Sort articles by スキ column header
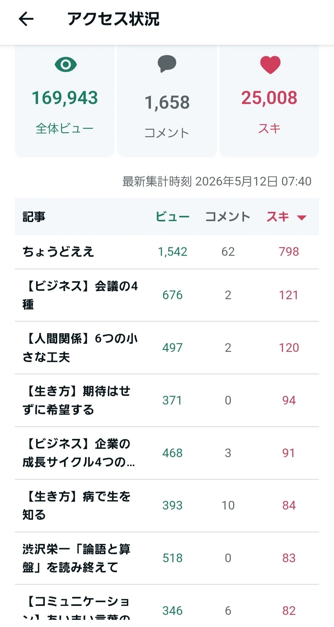Screen dimensions: 334x627 tap(278, 217)
